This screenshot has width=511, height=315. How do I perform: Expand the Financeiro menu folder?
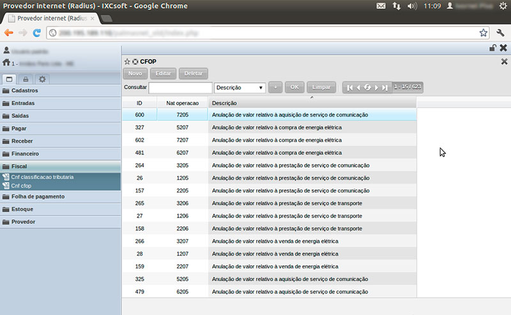pyautogui.click(x=61, y=154)
